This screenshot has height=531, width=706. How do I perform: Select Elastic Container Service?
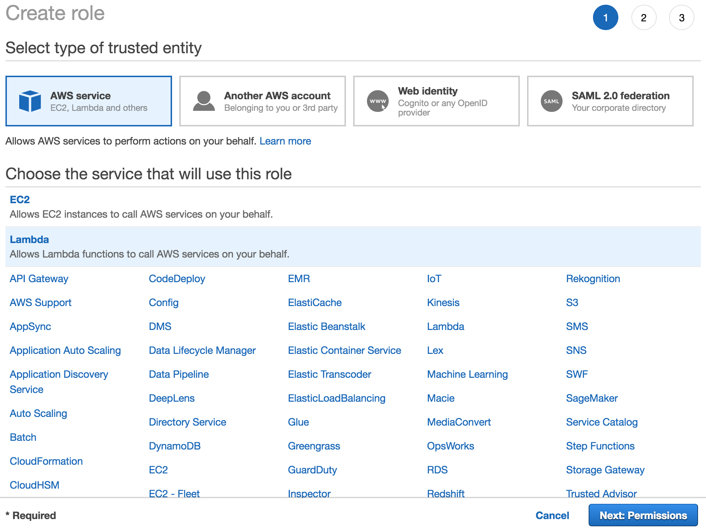(344, 350)
